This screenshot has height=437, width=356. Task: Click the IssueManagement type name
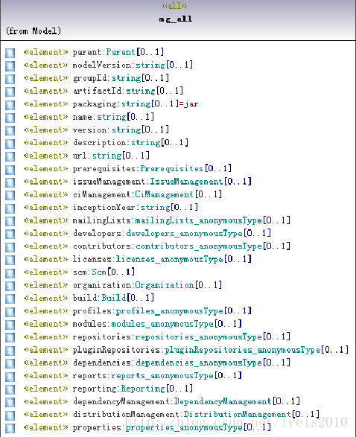[186, 182]
